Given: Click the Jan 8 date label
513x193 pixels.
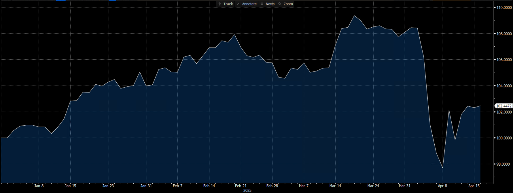Looking at the screenshot, I should [39, 186].
